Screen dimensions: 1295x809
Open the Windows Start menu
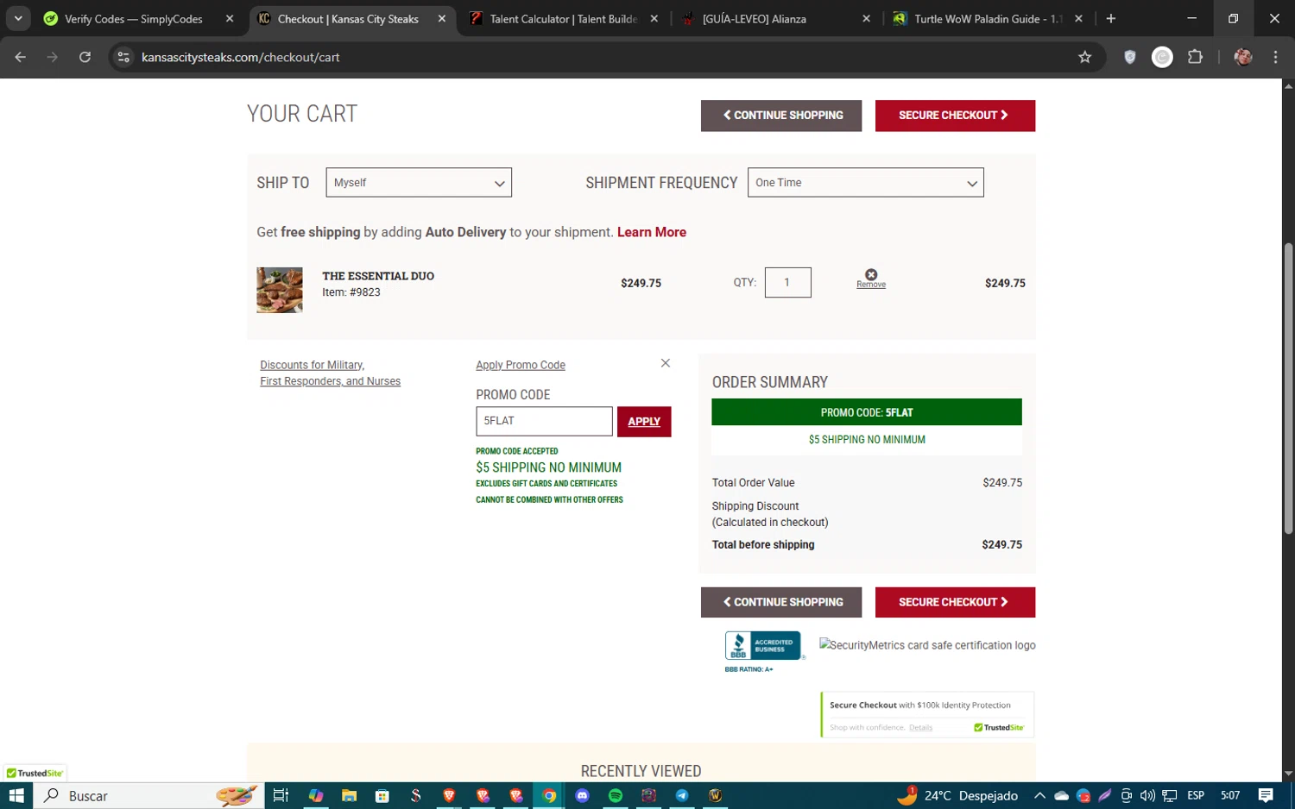16,795
